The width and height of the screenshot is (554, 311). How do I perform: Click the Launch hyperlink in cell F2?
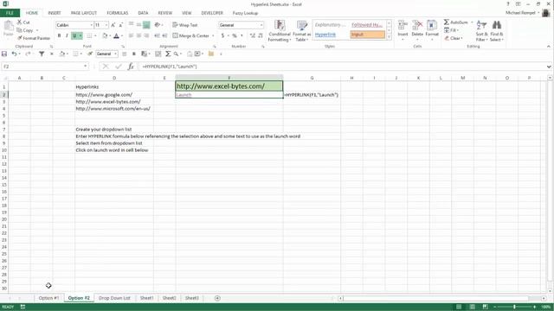point(184,95)
